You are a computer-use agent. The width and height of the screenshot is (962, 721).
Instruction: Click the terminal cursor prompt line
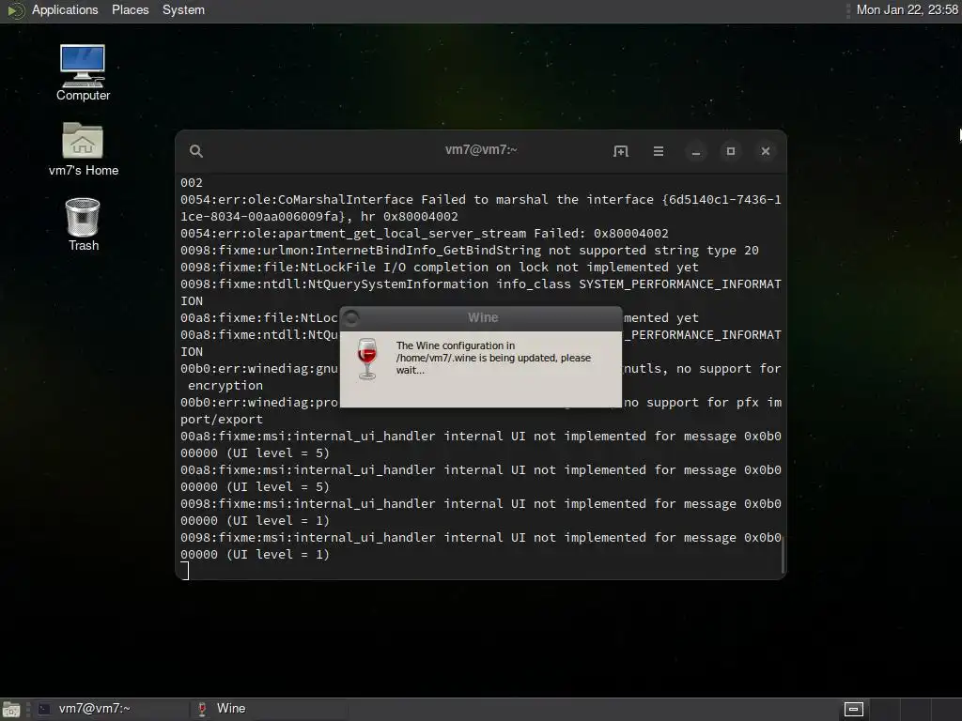click(x=185, y=571)
